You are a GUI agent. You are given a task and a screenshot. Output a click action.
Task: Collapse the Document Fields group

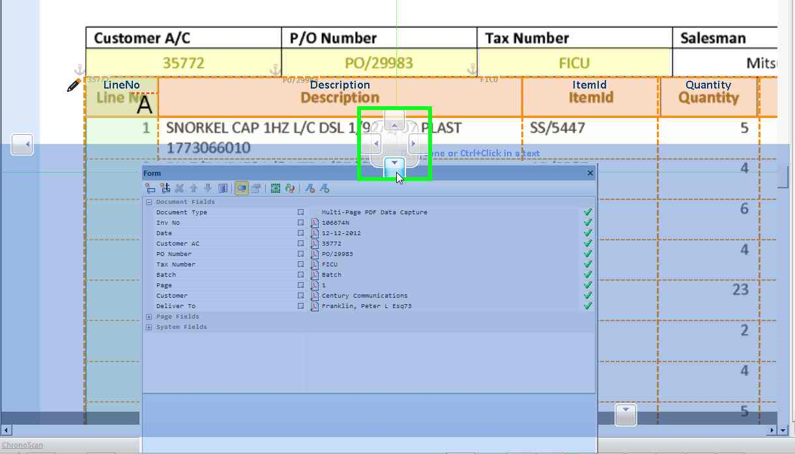[149, 202]
